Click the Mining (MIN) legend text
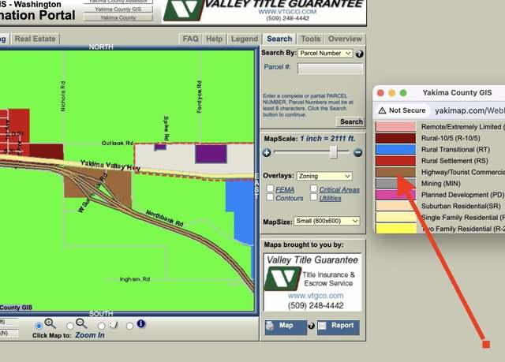The width and height of the screenshot is (505, 362). [x=441, y=184]
